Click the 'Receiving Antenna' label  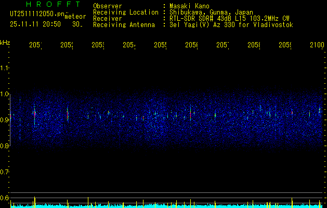pyautogui.click(x=124, y=25)
